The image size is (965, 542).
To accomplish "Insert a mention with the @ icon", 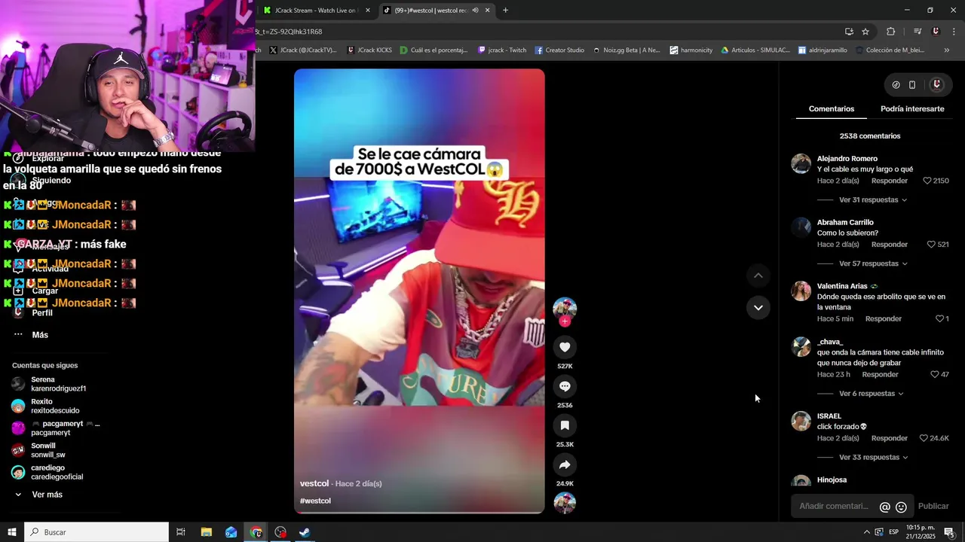I will click(x=885, y=507).
